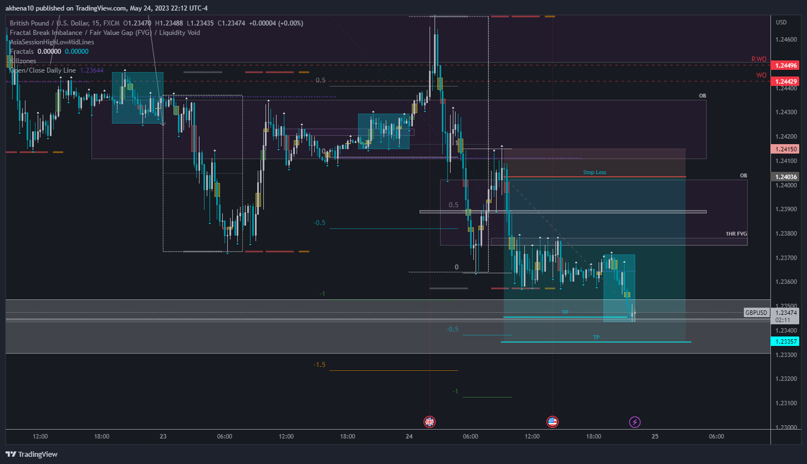The height and width of the screenshot is (464, 807).
Task: Click the 1.23900 price axis tick
Action: pyautogui.click(x=786, y=209)
